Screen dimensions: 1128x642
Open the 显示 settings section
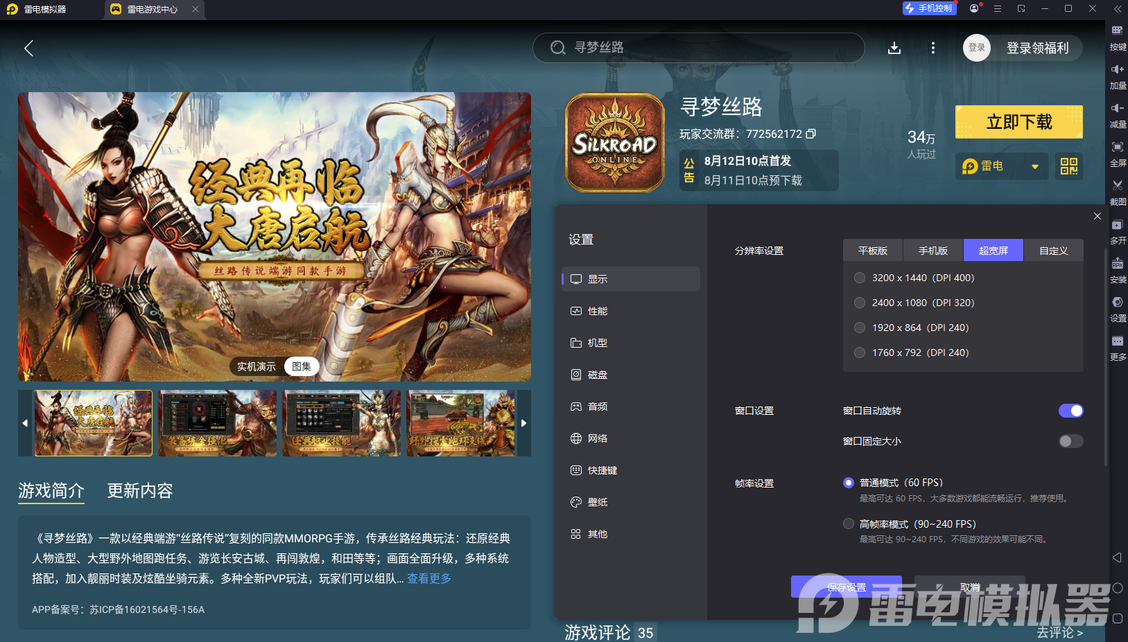pyautogui.click(x=631, y=279)
